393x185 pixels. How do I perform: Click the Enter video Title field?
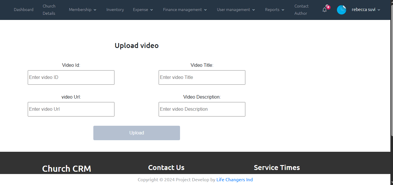pos(202,77)
